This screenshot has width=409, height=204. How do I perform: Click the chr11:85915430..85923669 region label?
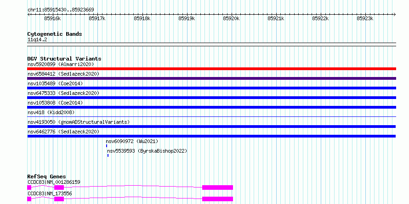[x=61, y=10]
